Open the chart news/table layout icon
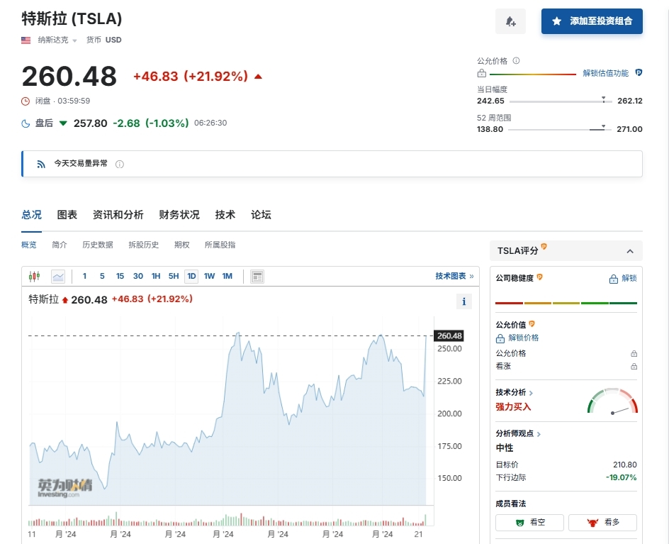This screenshot has width=669, height=544. click(x=257, y=277)
